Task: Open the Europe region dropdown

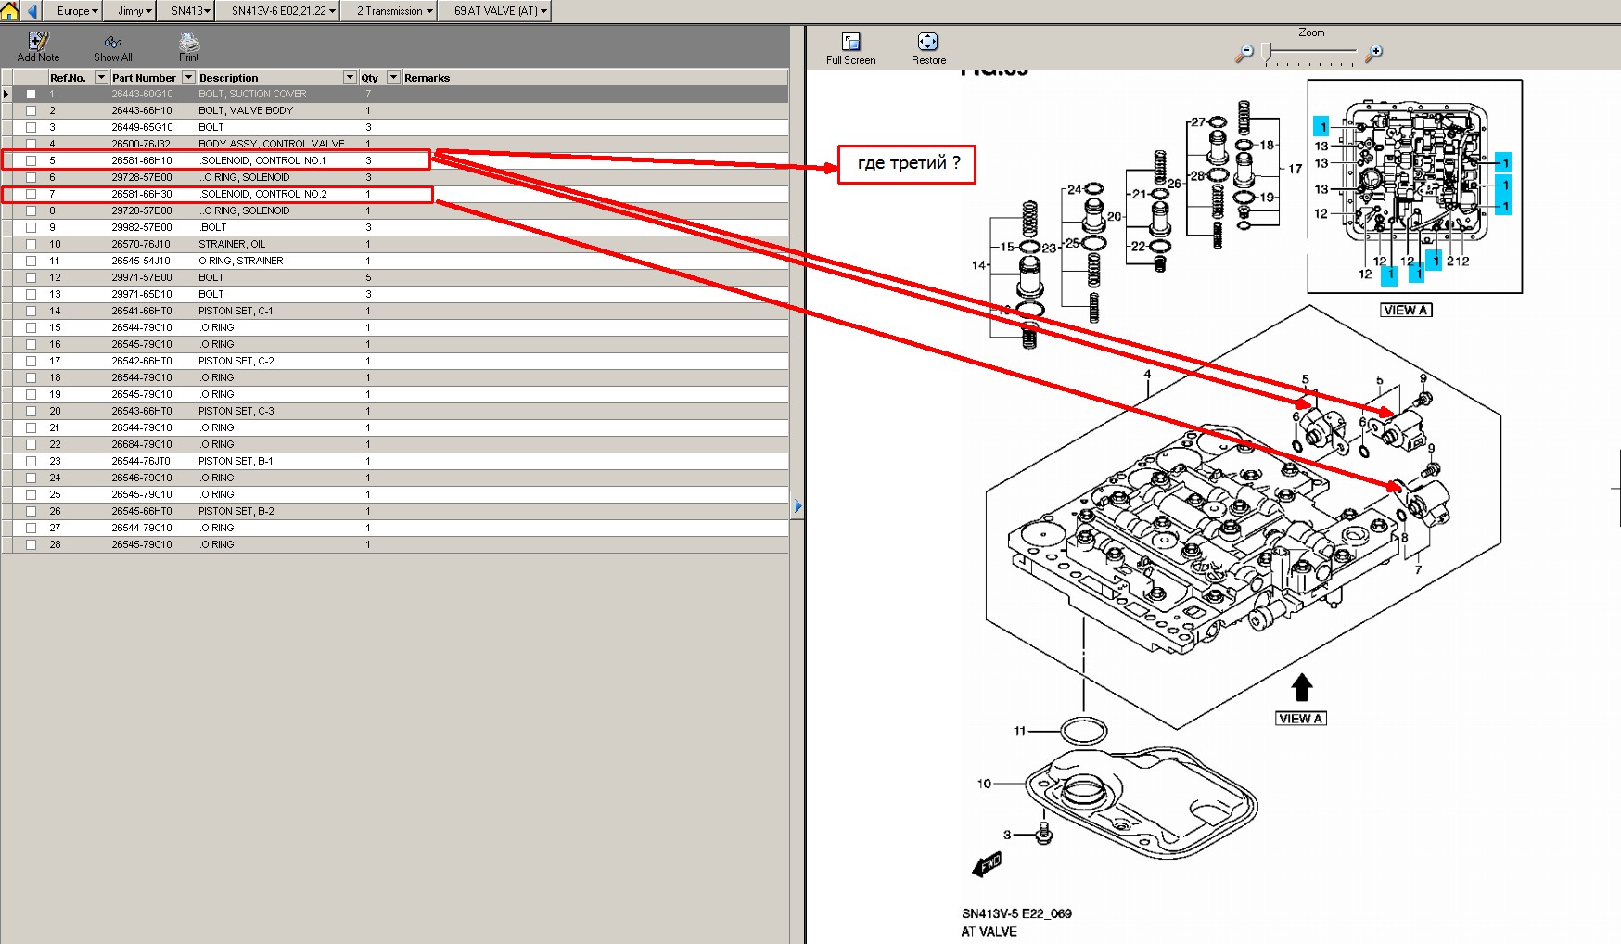Action: 77,11
